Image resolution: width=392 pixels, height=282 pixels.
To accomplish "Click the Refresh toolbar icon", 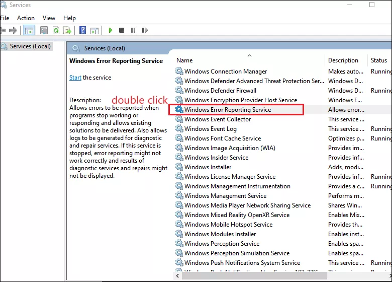I will click(56, 31).
